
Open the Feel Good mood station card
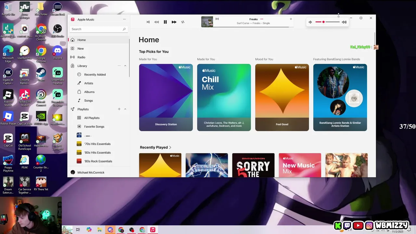[x=282, y=97]
